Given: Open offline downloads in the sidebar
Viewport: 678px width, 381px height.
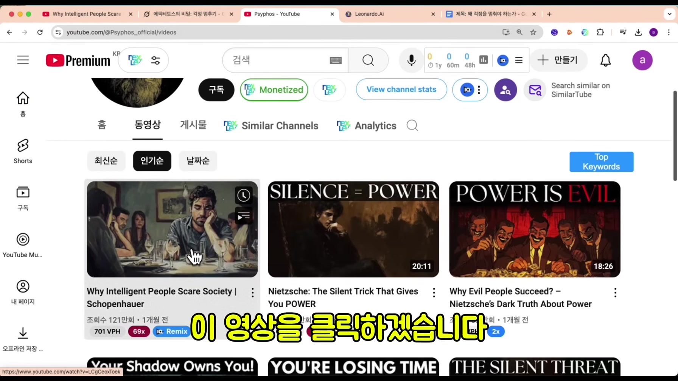Looking at the screenshot, I should pos(23,339).
